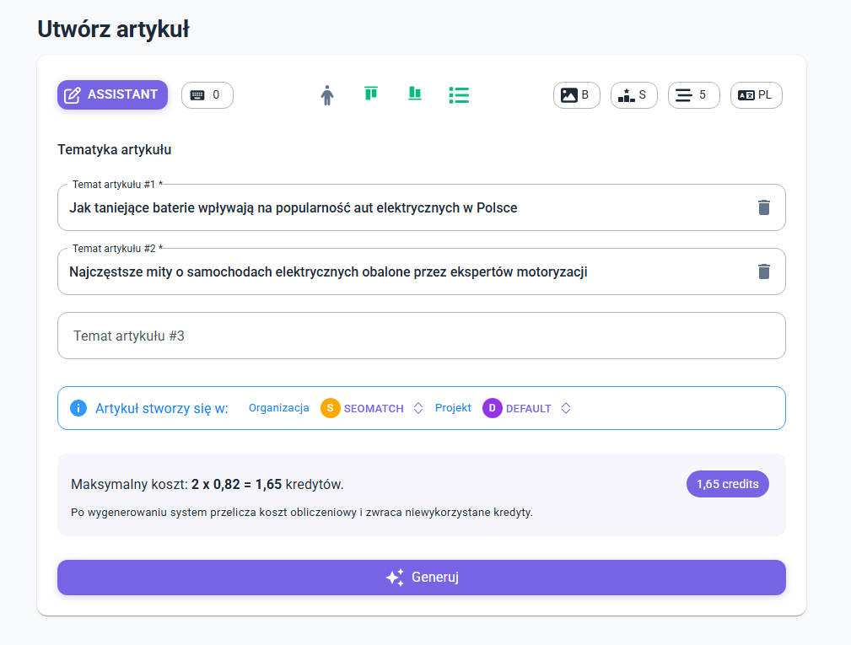
Task: Change the language chip labeled PL
Action: (756, 95)
